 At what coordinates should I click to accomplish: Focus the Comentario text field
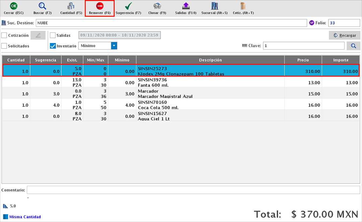193,190
